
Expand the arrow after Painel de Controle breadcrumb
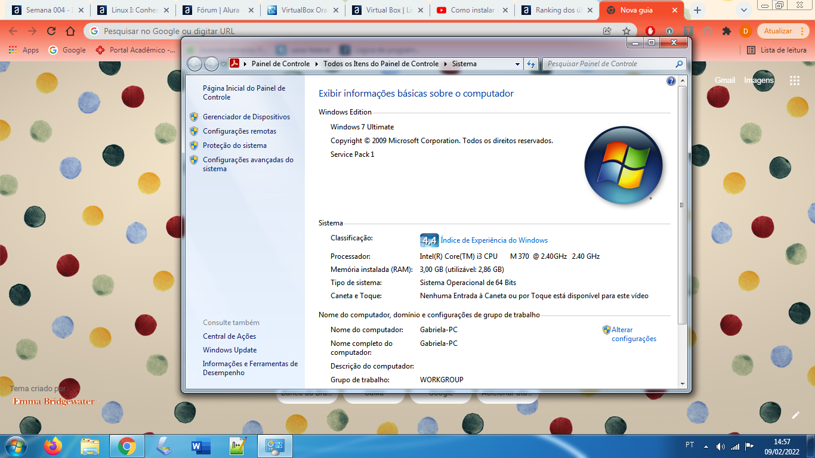[x=317, y=64]
